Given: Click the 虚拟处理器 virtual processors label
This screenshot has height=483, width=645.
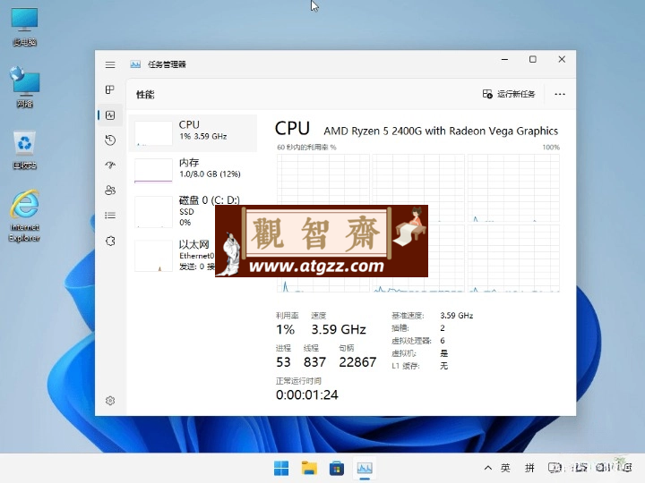Looking at the screenshot, I should pyautogui.click(x=411, y=341).
